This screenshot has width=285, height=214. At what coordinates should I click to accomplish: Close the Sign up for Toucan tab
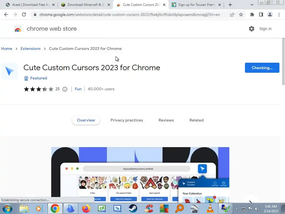click(220, 5)
